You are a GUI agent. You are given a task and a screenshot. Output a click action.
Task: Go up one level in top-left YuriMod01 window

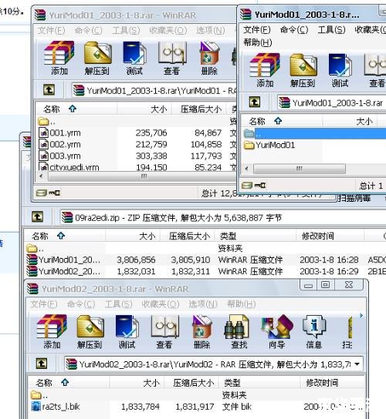point(49,90)
